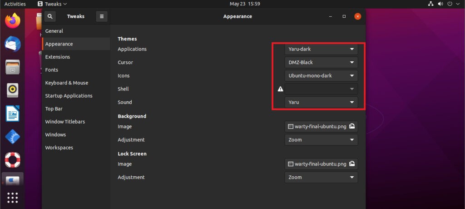Open Rhythmbox from the dock
This screenshot has height=209, width=465.
12,90
